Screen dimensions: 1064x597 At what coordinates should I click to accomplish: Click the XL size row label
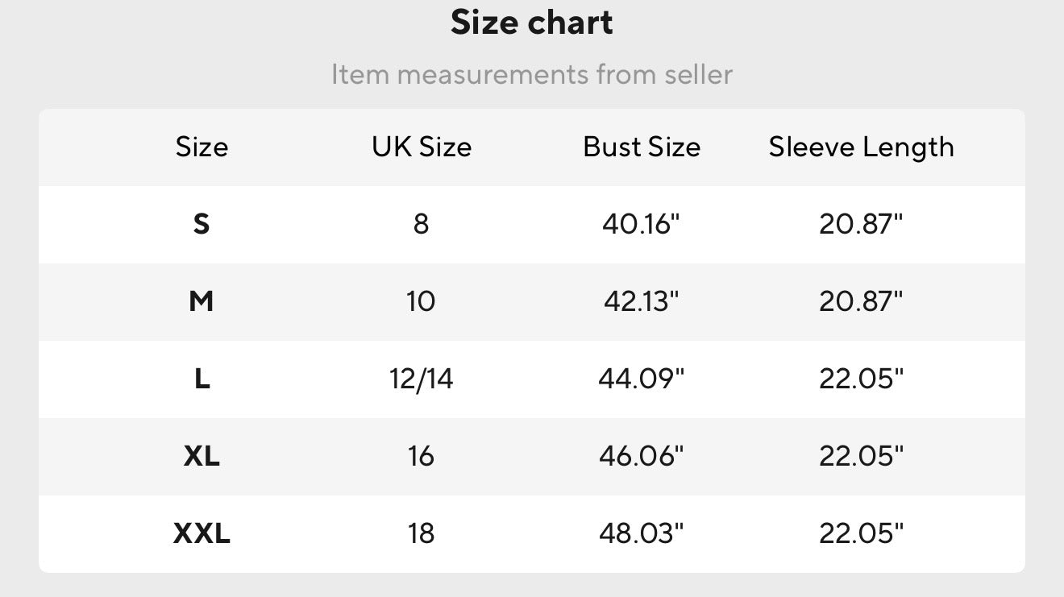202,456
